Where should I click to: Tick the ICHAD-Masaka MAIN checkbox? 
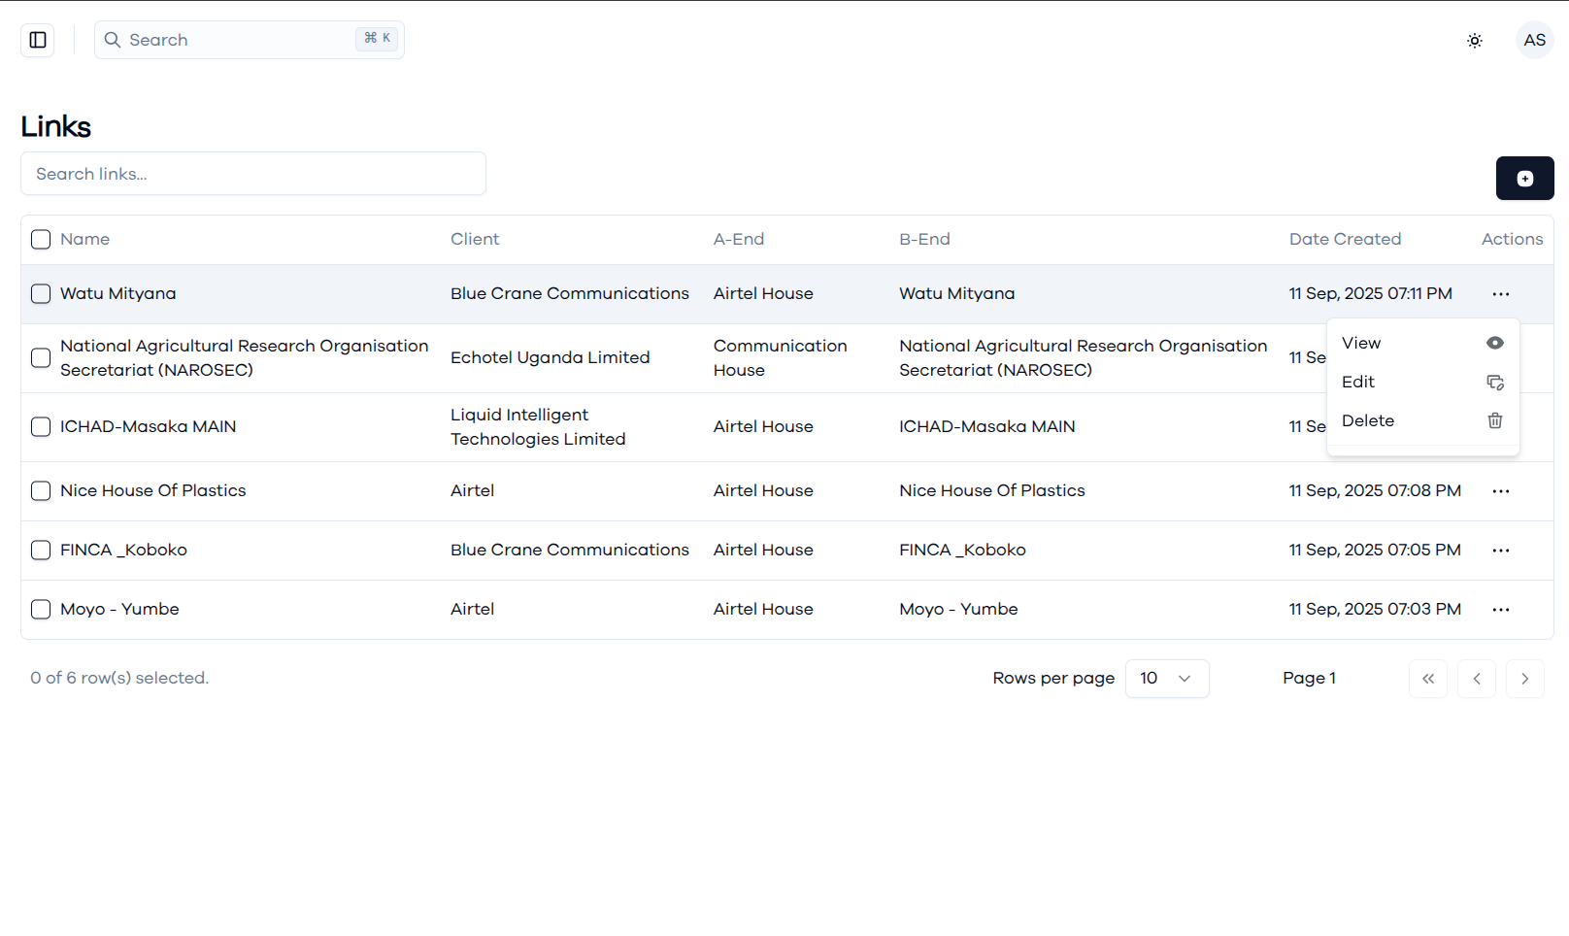41,427
